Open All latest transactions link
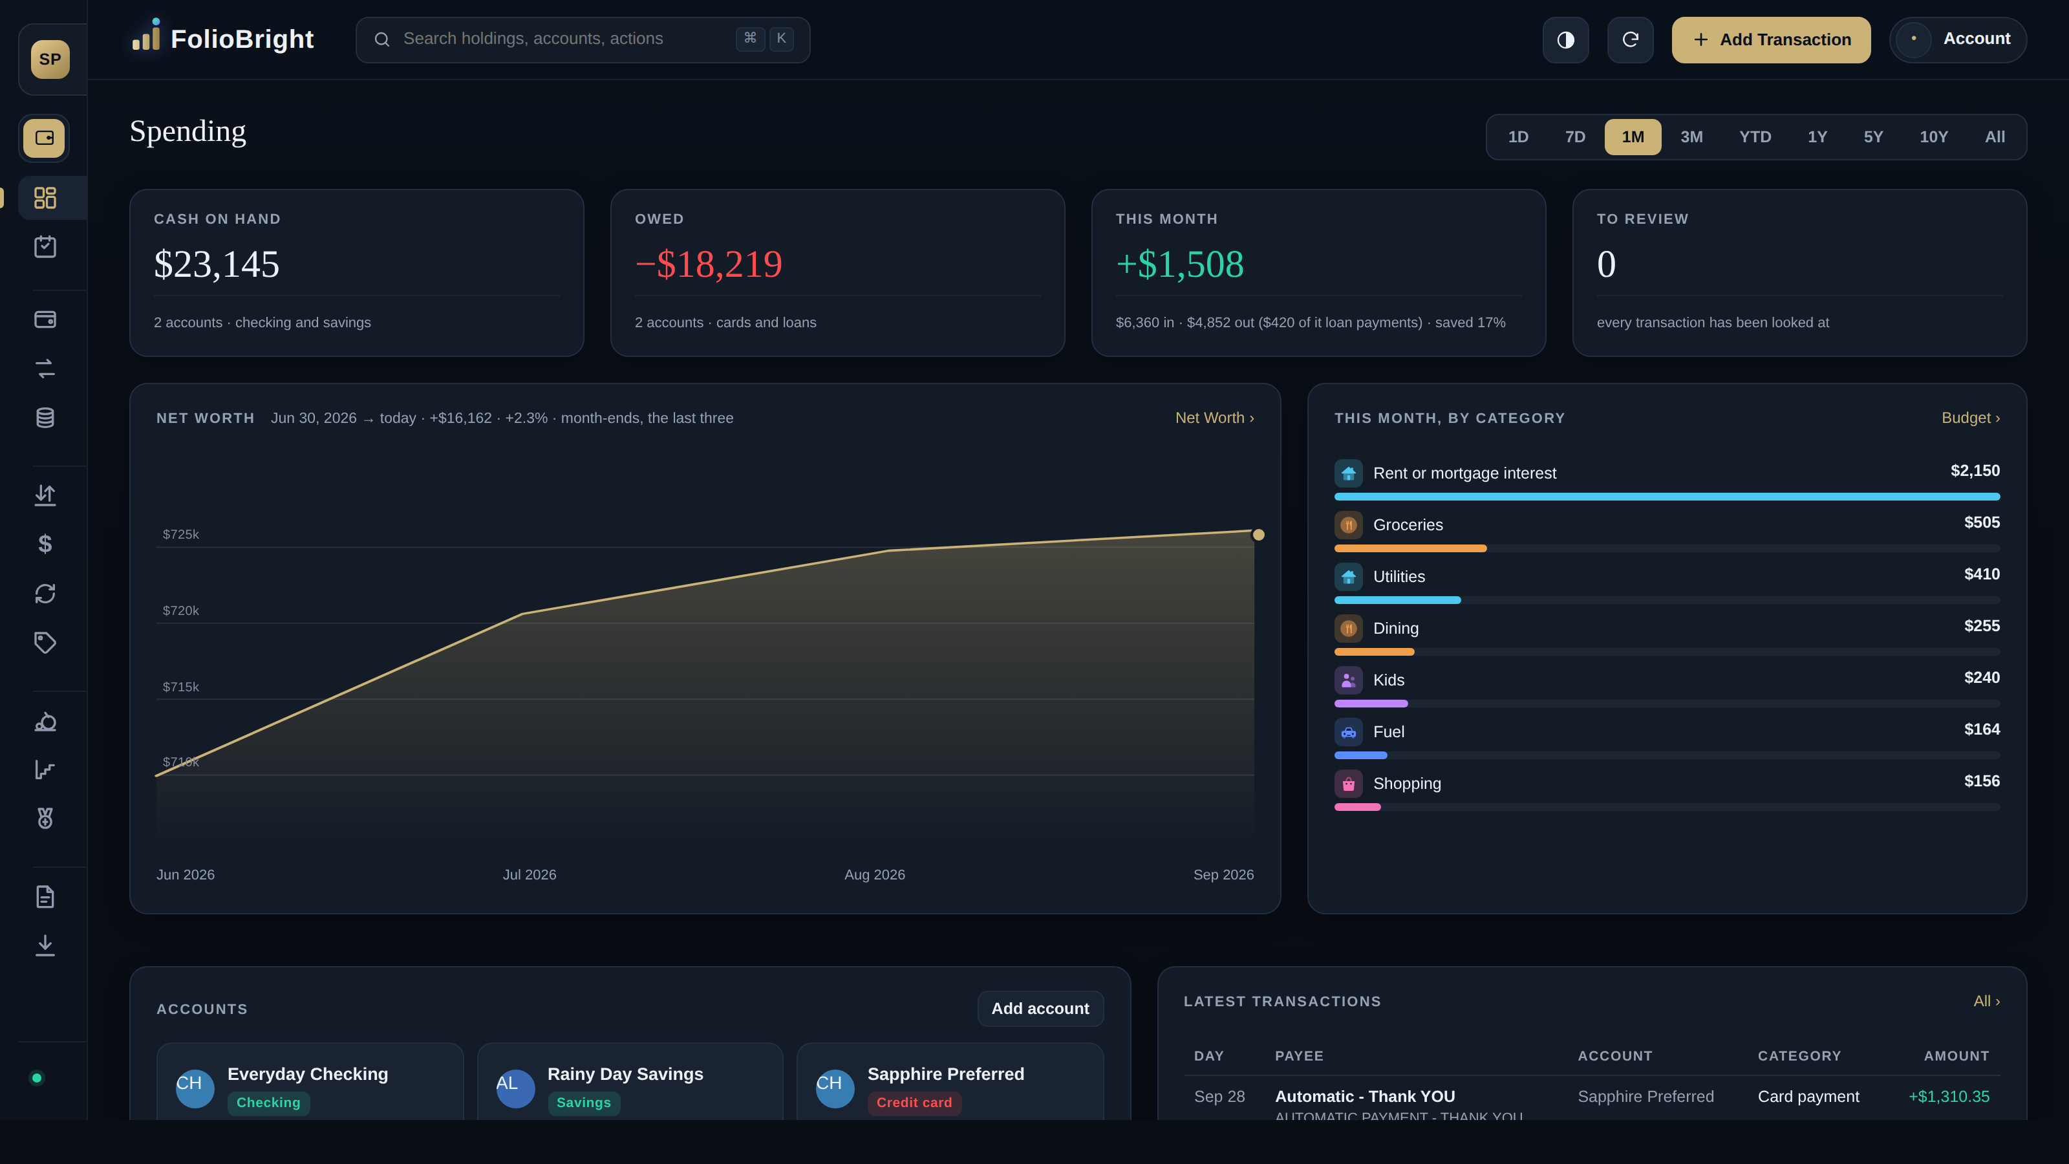This screenshot has height=1164, width=2069. tap(1986, 1002)
